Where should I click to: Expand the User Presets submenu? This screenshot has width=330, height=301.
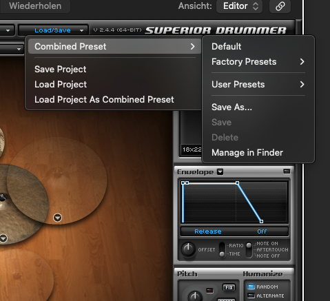click(258, 84)
